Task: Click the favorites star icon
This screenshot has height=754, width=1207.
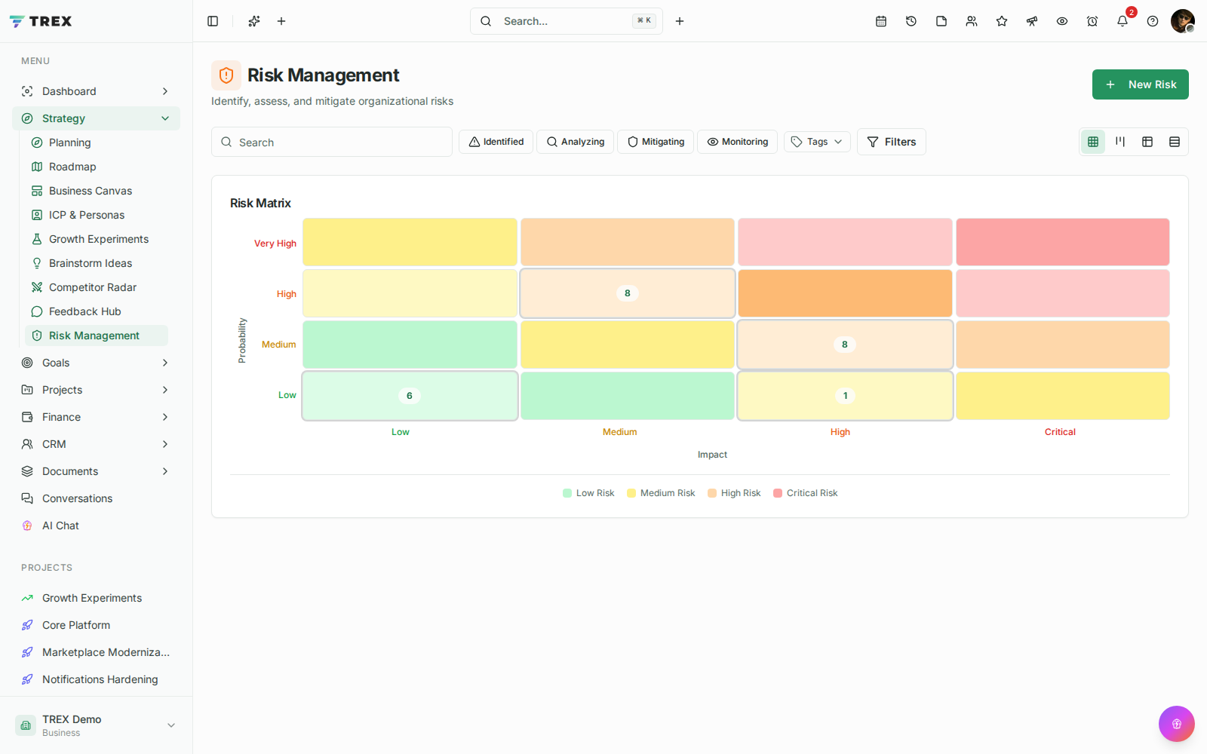Action: (1002, 21)
